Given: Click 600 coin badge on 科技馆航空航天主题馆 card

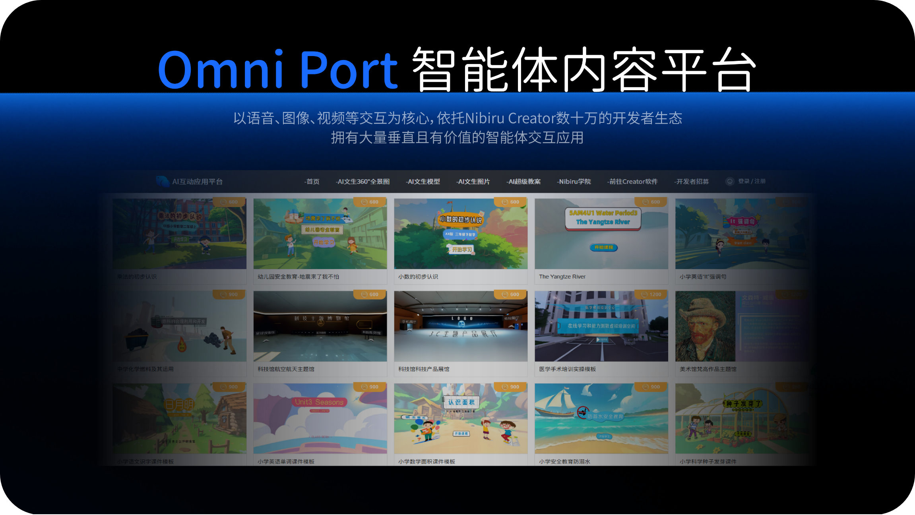Looking at the screenshot, I should pyautogui.click(x=370, y=294).
